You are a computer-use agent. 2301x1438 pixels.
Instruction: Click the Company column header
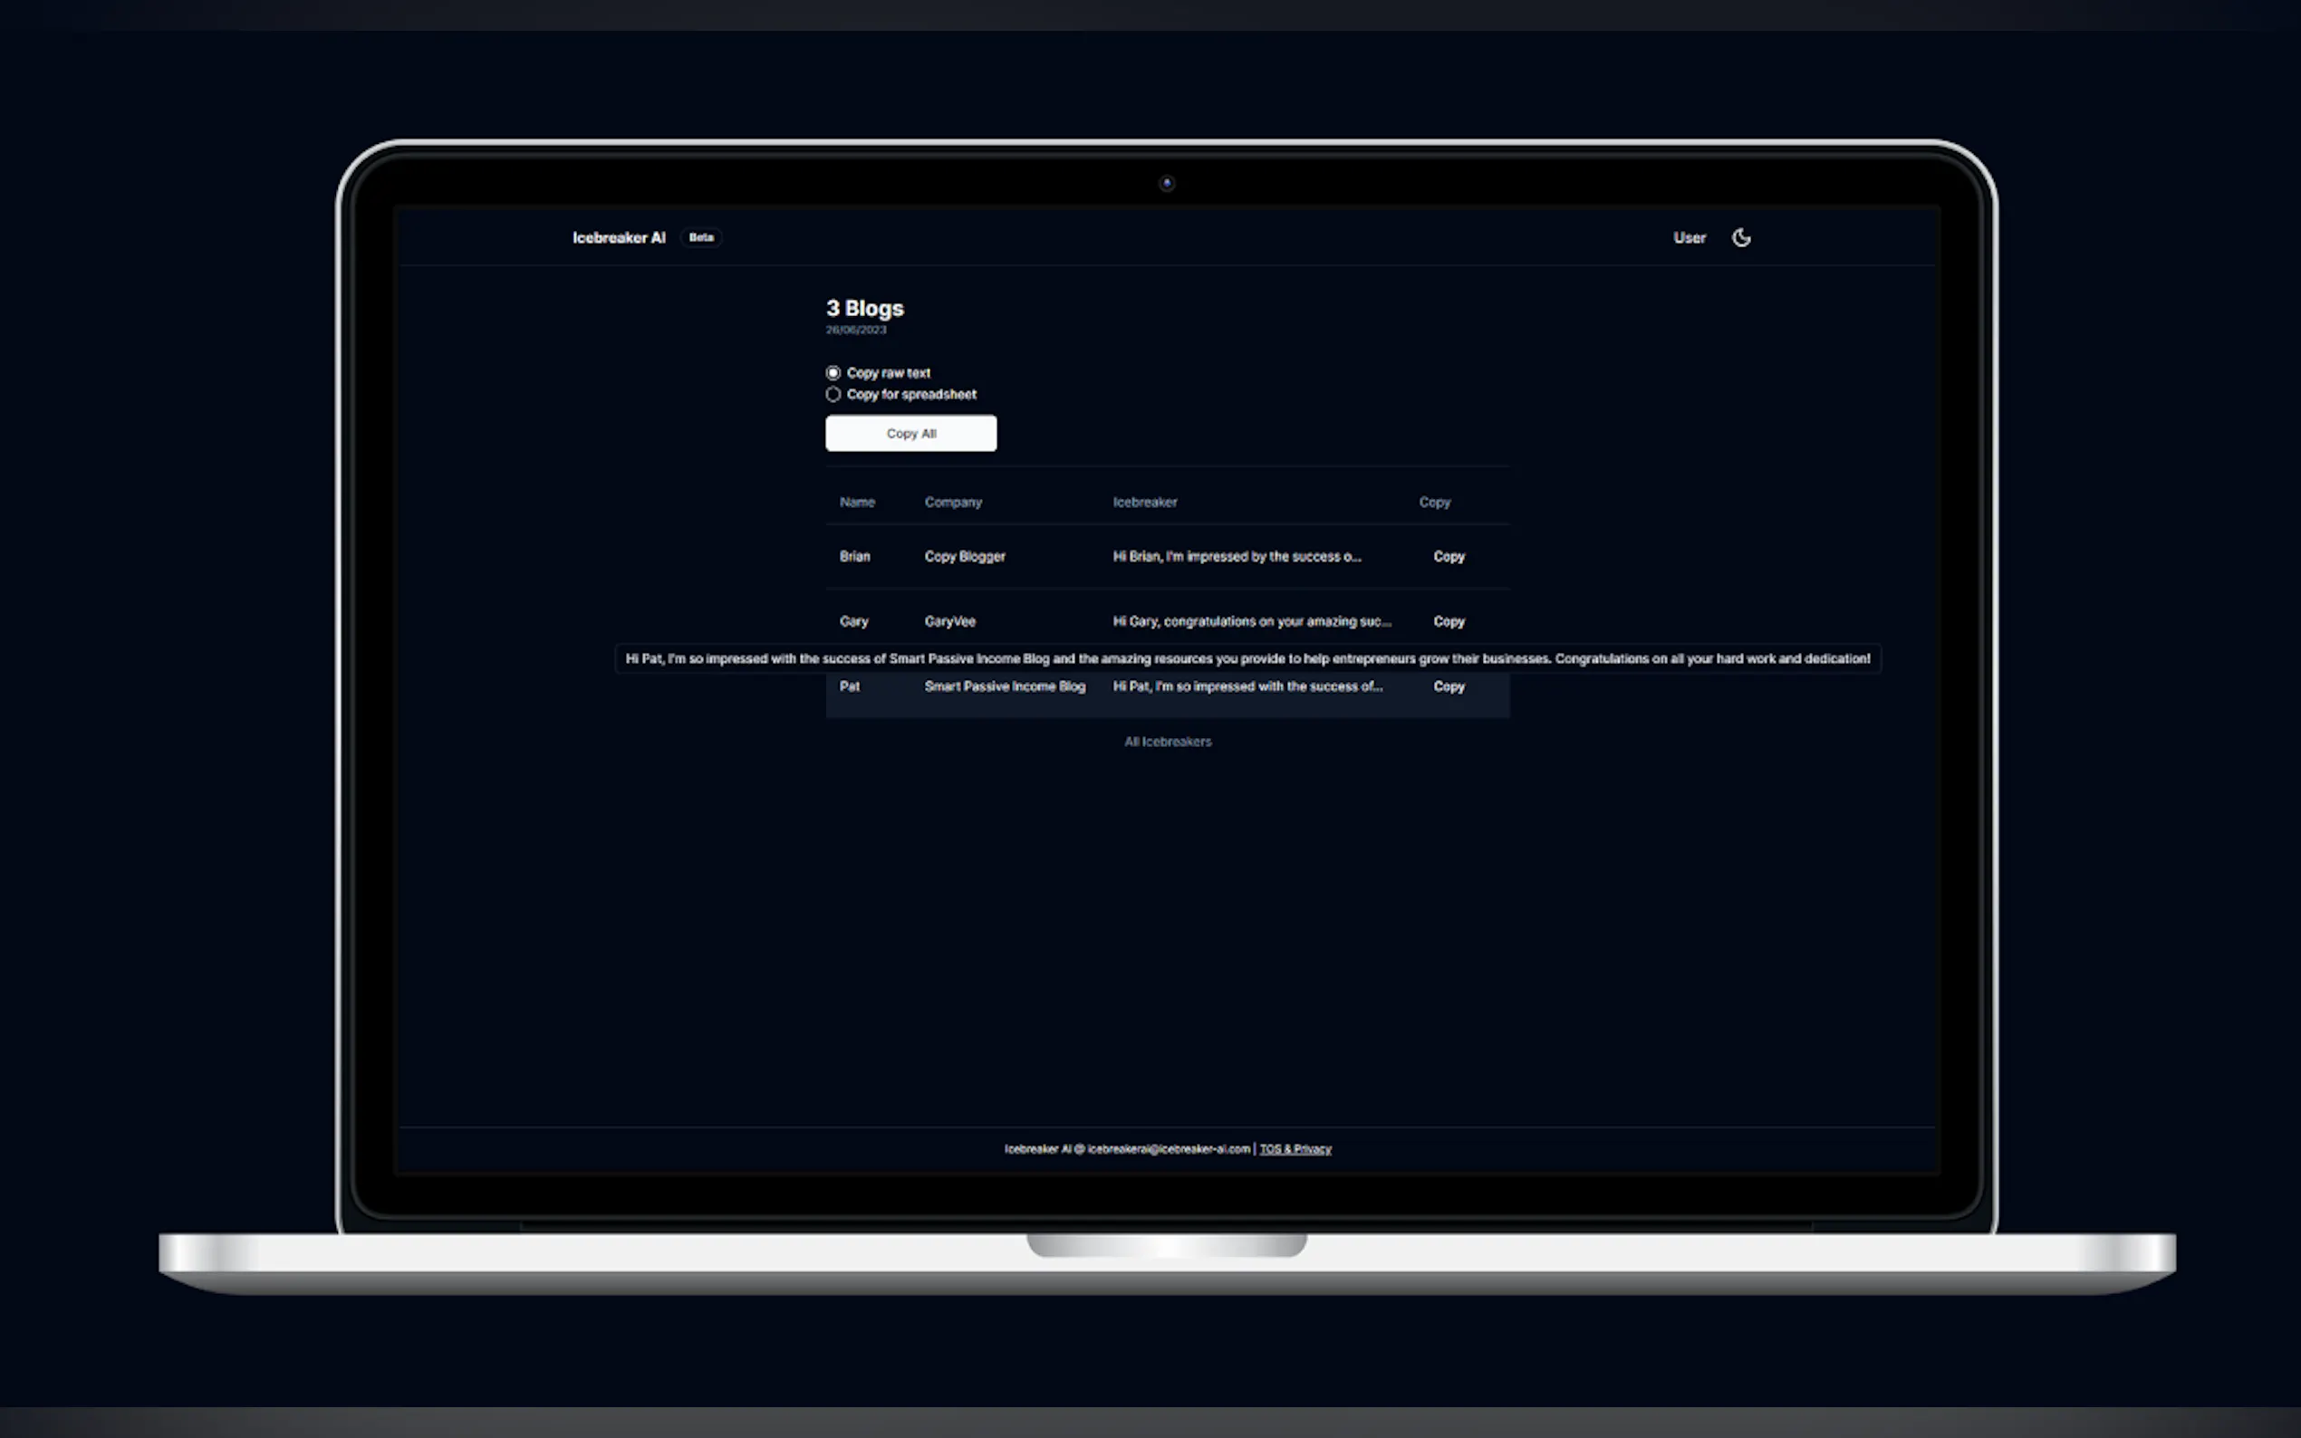(952, 503)
